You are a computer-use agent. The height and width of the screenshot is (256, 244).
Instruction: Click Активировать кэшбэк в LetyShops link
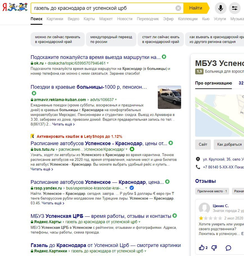[x=79, y=136]
